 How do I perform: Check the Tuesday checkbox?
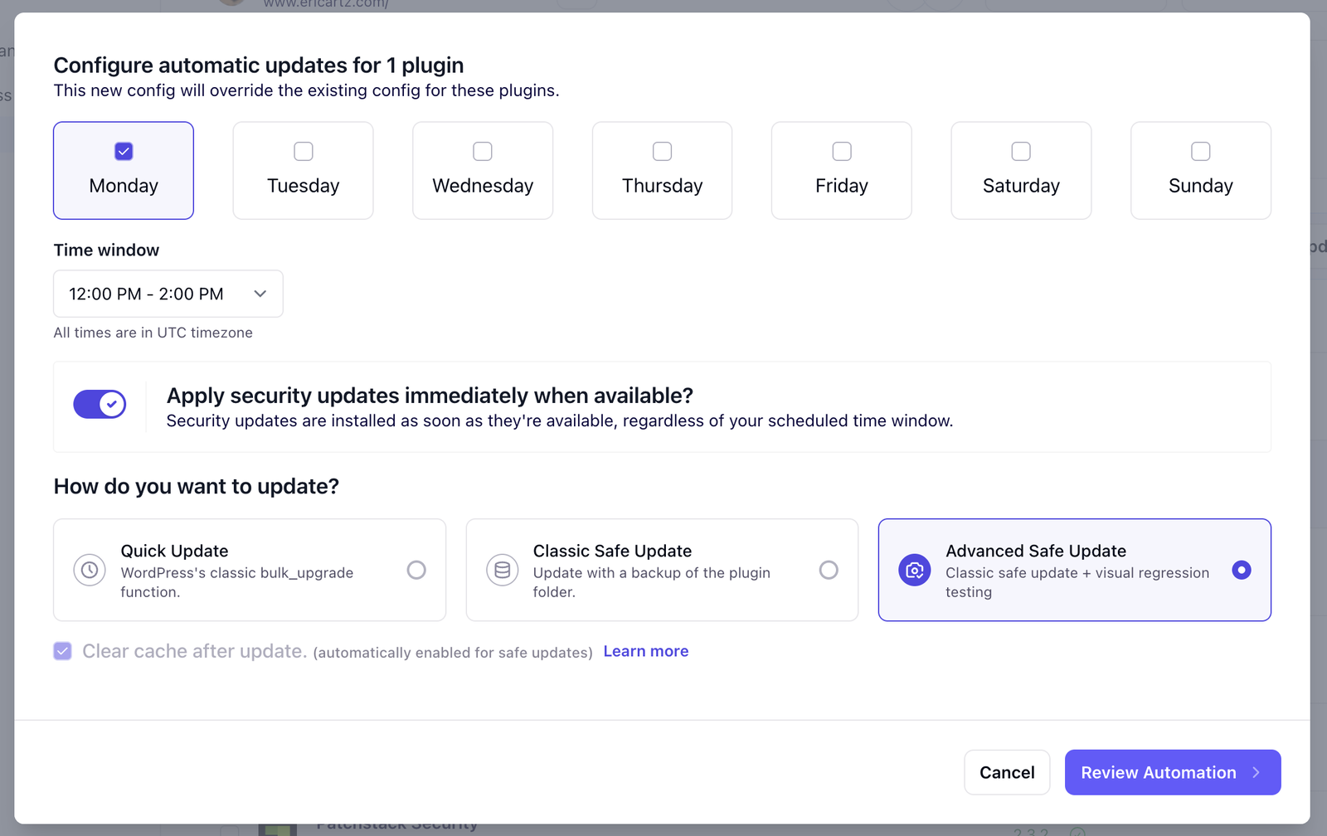(x=303, y=151)
